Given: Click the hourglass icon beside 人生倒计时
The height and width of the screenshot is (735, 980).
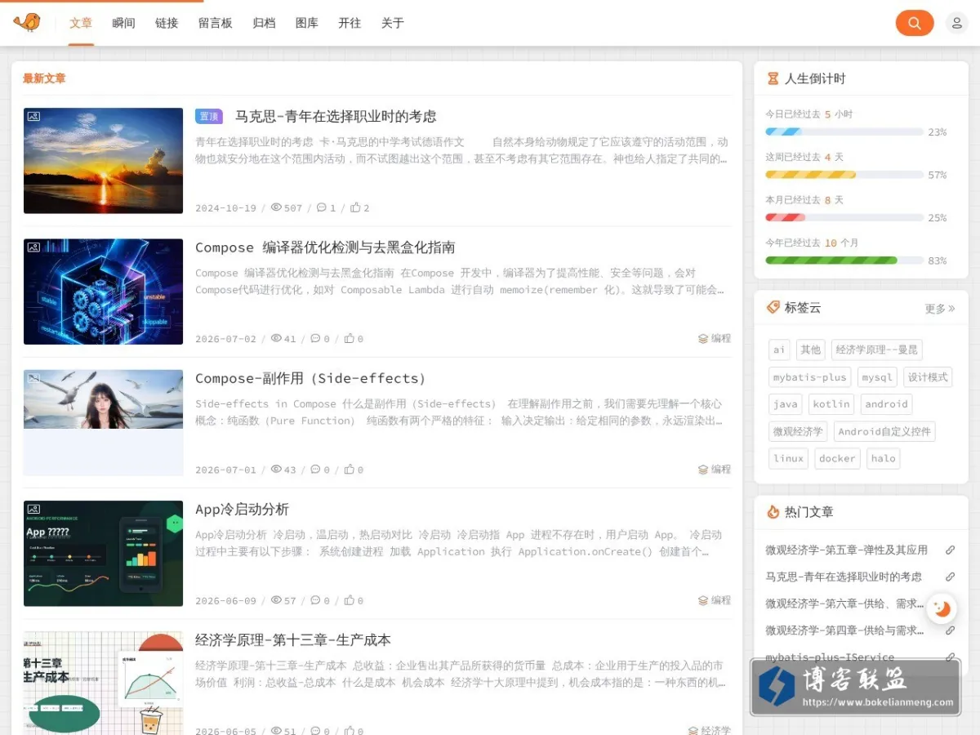Looking at the screenshot, I should [x=773, y=79].
